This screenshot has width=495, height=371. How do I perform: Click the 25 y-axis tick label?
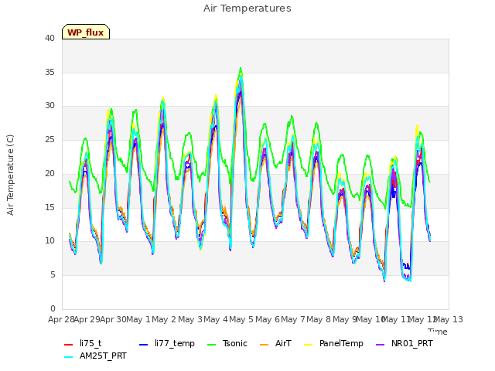click(x=49, y=139)
